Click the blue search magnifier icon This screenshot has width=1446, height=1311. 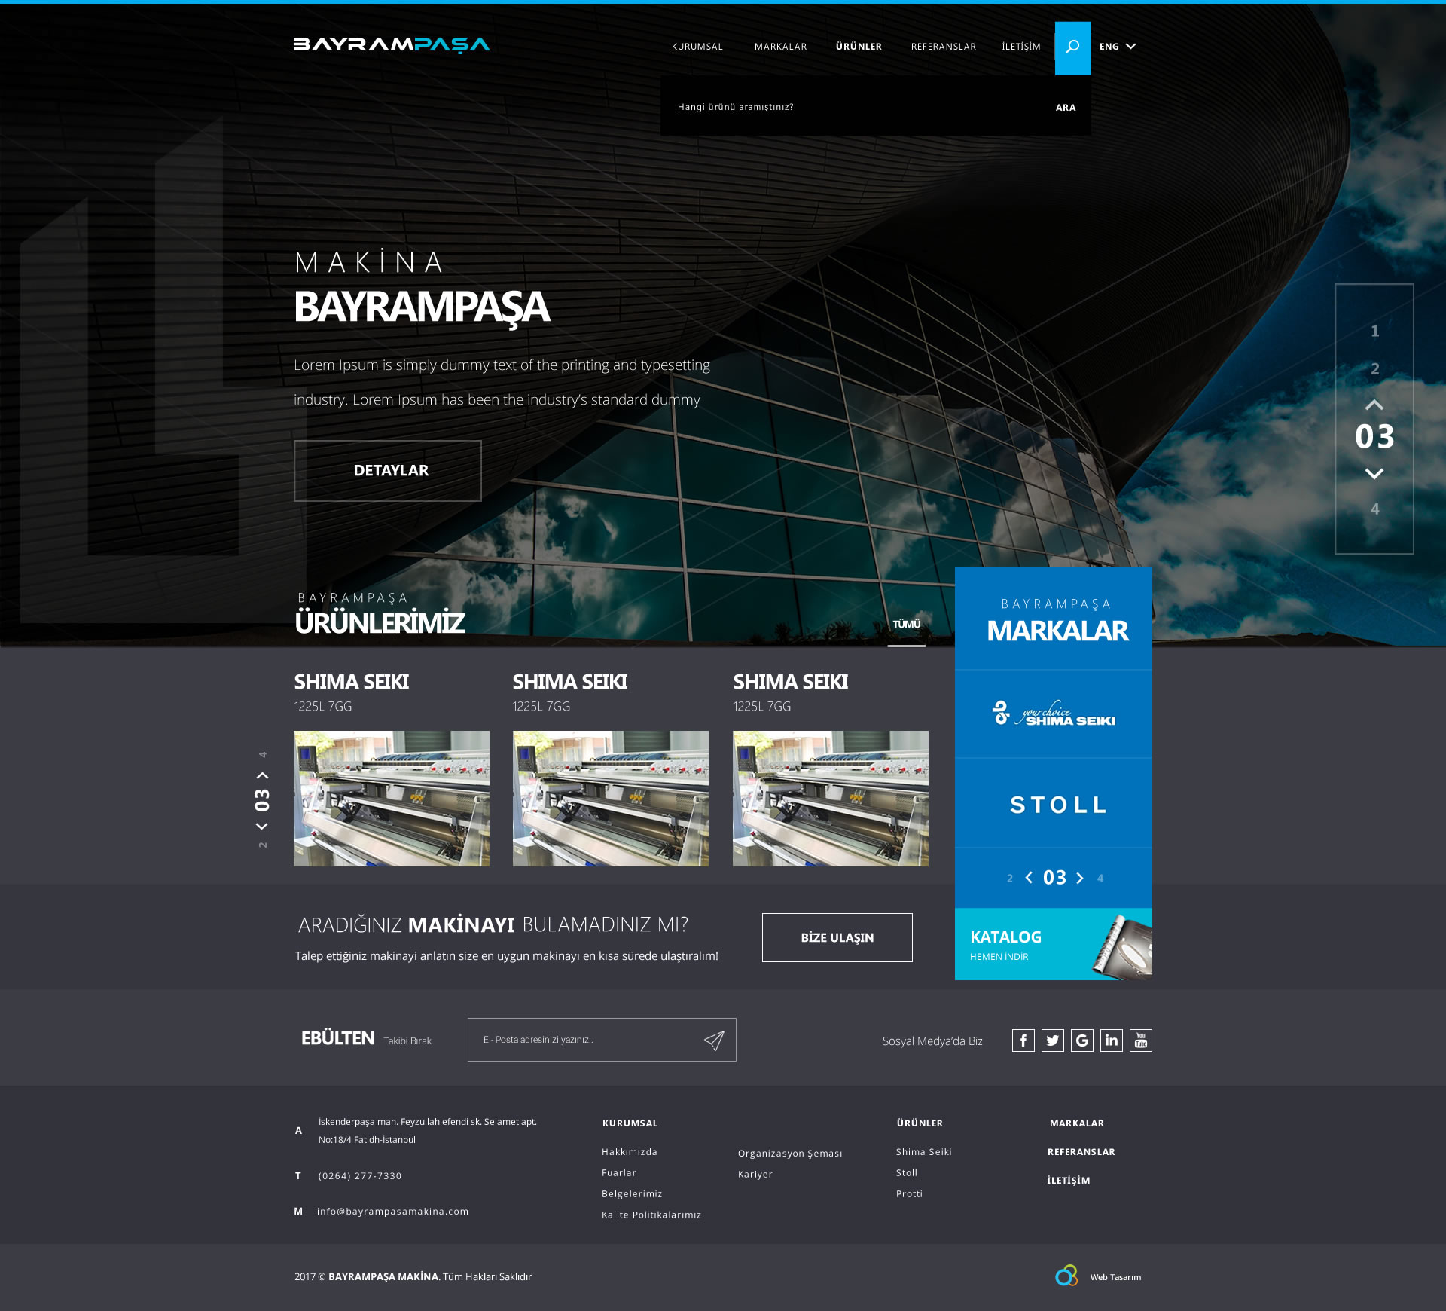[1072, 47]
